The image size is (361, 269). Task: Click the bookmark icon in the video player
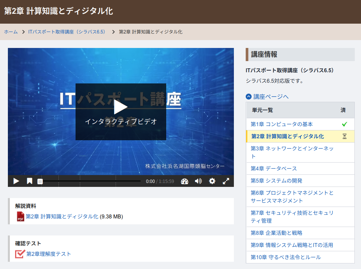29,181
